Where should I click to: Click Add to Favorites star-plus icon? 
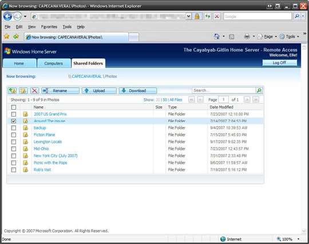coord(16,37)
